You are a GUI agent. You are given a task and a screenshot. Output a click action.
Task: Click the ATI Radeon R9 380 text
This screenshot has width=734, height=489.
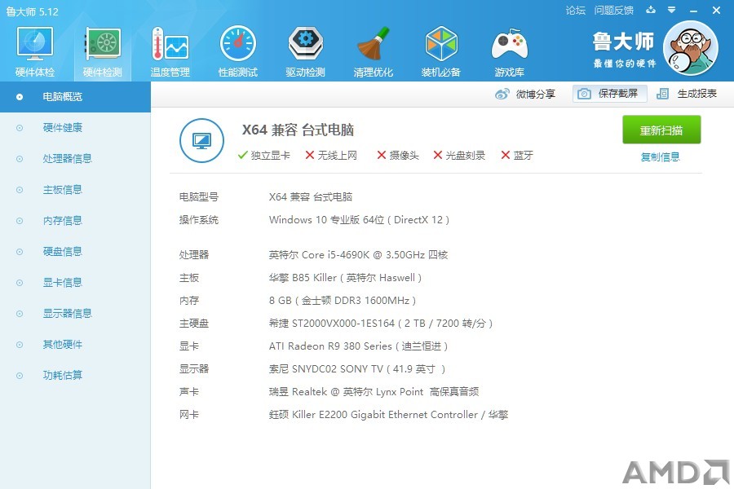pyautogui.click(x=358, y=346)
